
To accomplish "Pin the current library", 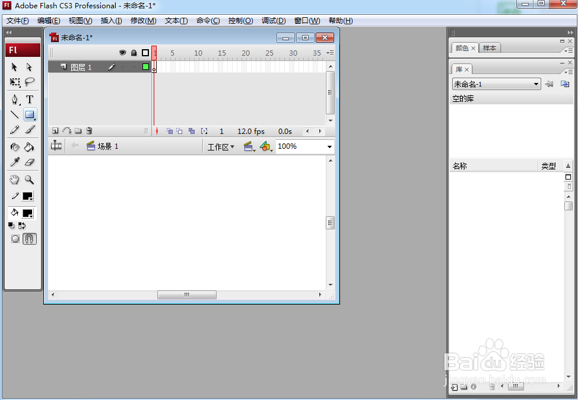I will 550,84.
